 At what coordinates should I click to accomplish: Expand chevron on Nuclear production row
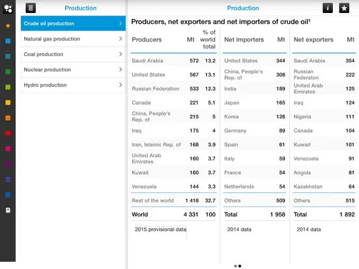tap(120, 70)
